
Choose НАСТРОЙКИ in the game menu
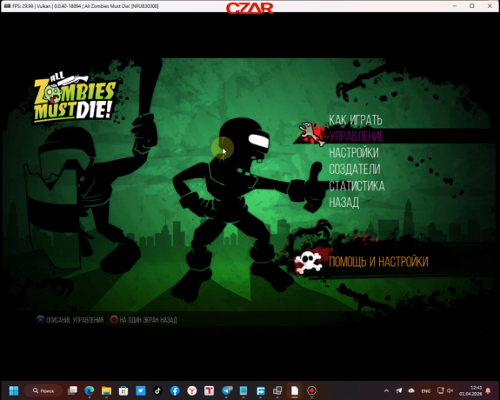[x=354, y=153]
